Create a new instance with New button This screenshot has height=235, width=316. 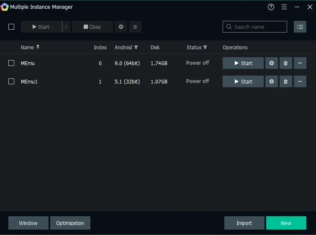click(x=286, y=223)
